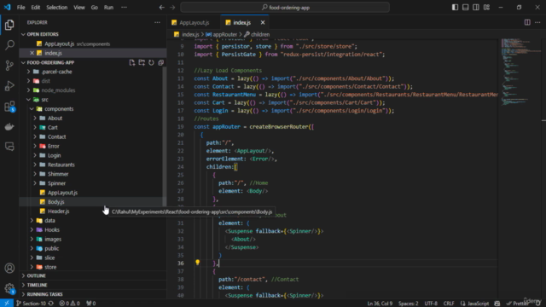Click the command center search box

285,8
